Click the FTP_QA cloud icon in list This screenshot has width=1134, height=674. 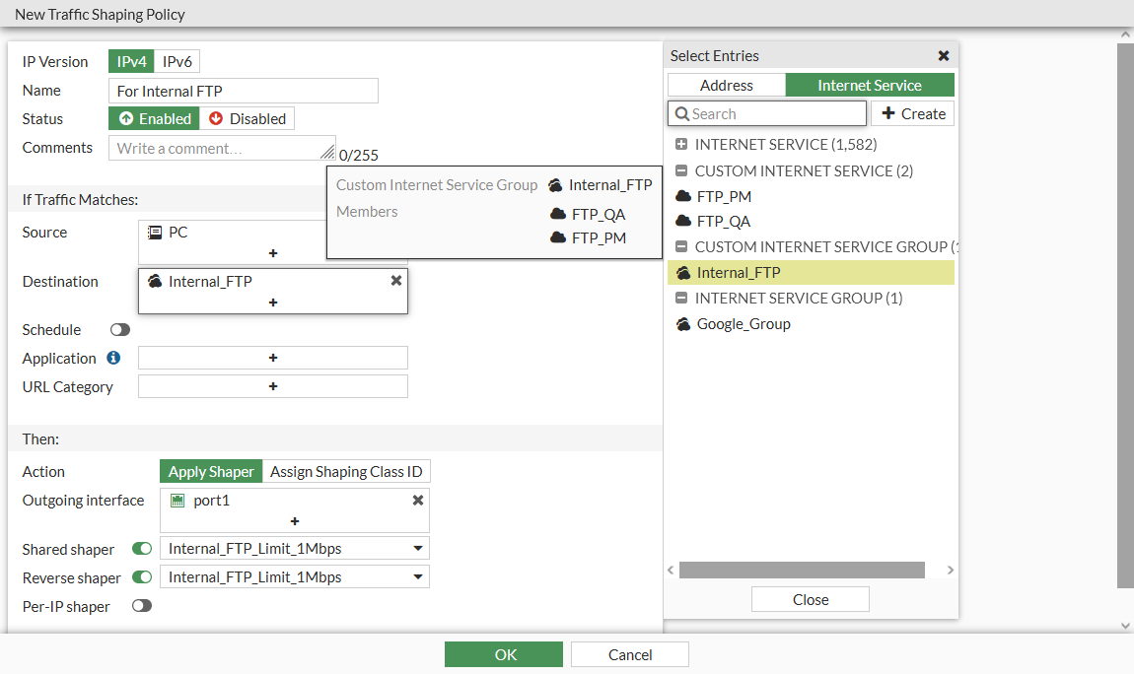(x=683, y=222)
